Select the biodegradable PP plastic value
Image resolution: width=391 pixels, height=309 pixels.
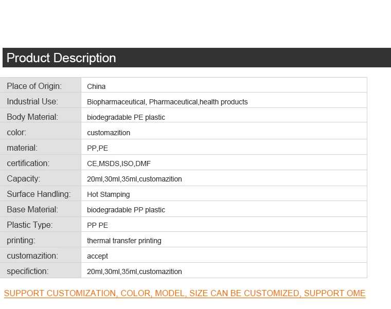pyautogui.click(x=126, y=210)
